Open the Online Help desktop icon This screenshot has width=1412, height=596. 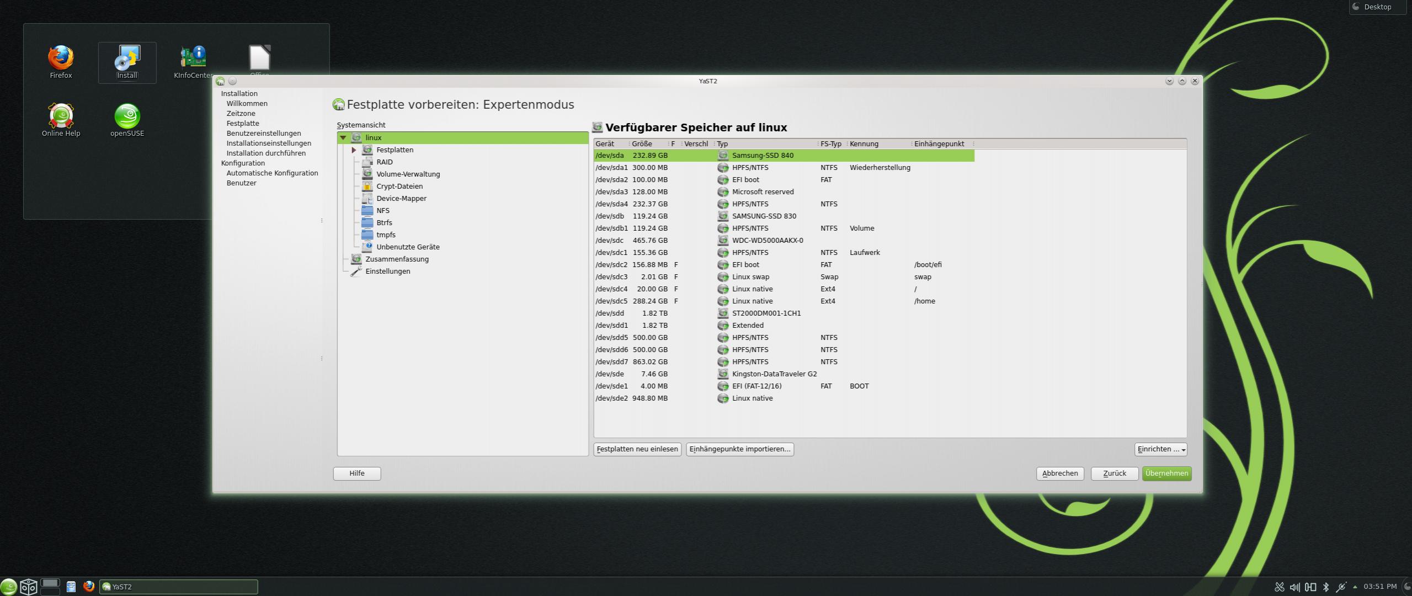click(61, 116)
